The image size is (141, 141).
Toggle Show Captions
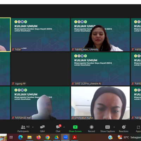(x=108, y=129)
